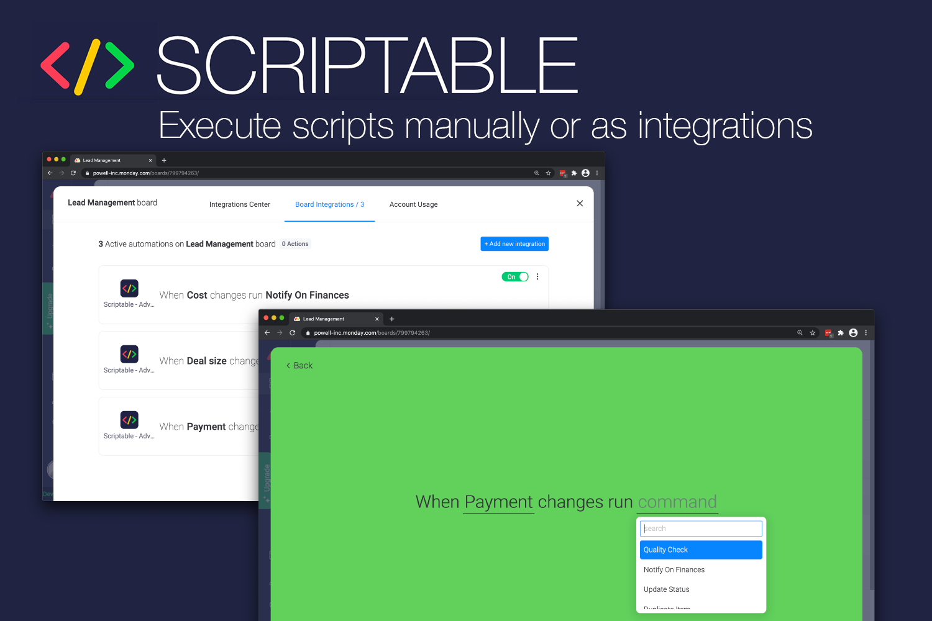Click forward arrow in front browser window
This screenshot has height=621, width=932.
pos(280,333)
